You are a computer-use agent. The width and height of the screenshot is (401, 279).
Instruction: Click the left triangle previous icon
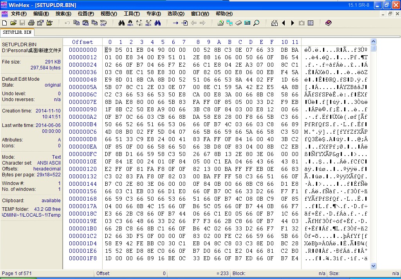(284, 23)
